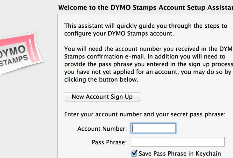Click into the Pass Phrase field

[178, 142]
